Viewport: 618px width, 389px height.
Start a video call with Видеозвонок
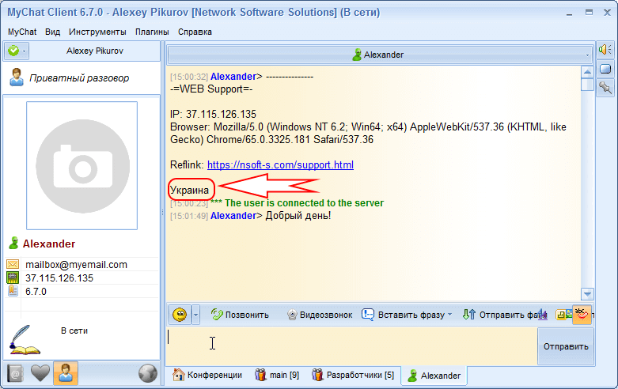pyautogui.click(x=319, y=315)
